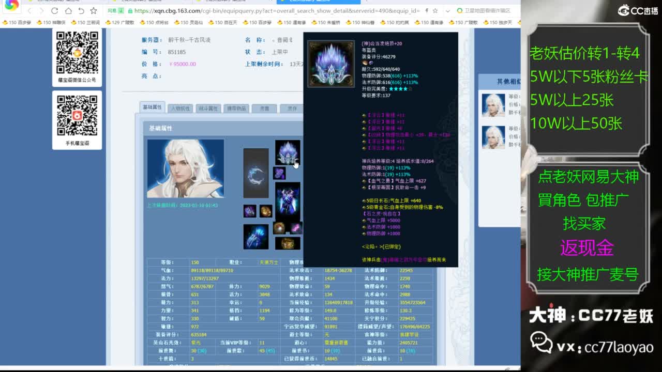The height and width of the screenshot is (372, 662).
Task: Click the experience value 12640917818
Action: click(338, 303)
